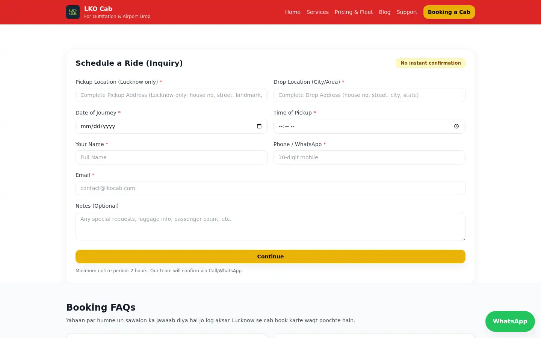
Task: Click the LKO Cab logo icon
Action: tap(73, 12)
